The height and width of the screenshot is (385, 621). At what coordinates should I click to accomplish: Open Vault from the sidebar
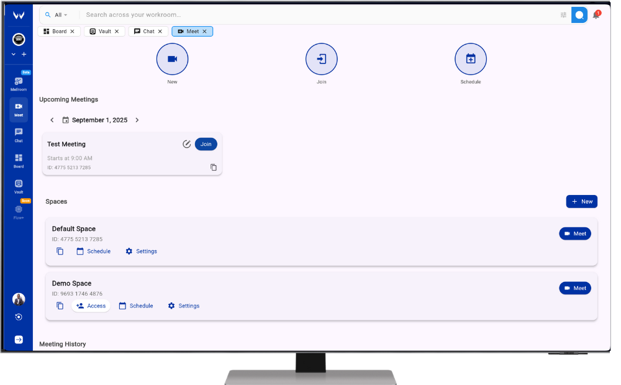(x=19, y=186)
